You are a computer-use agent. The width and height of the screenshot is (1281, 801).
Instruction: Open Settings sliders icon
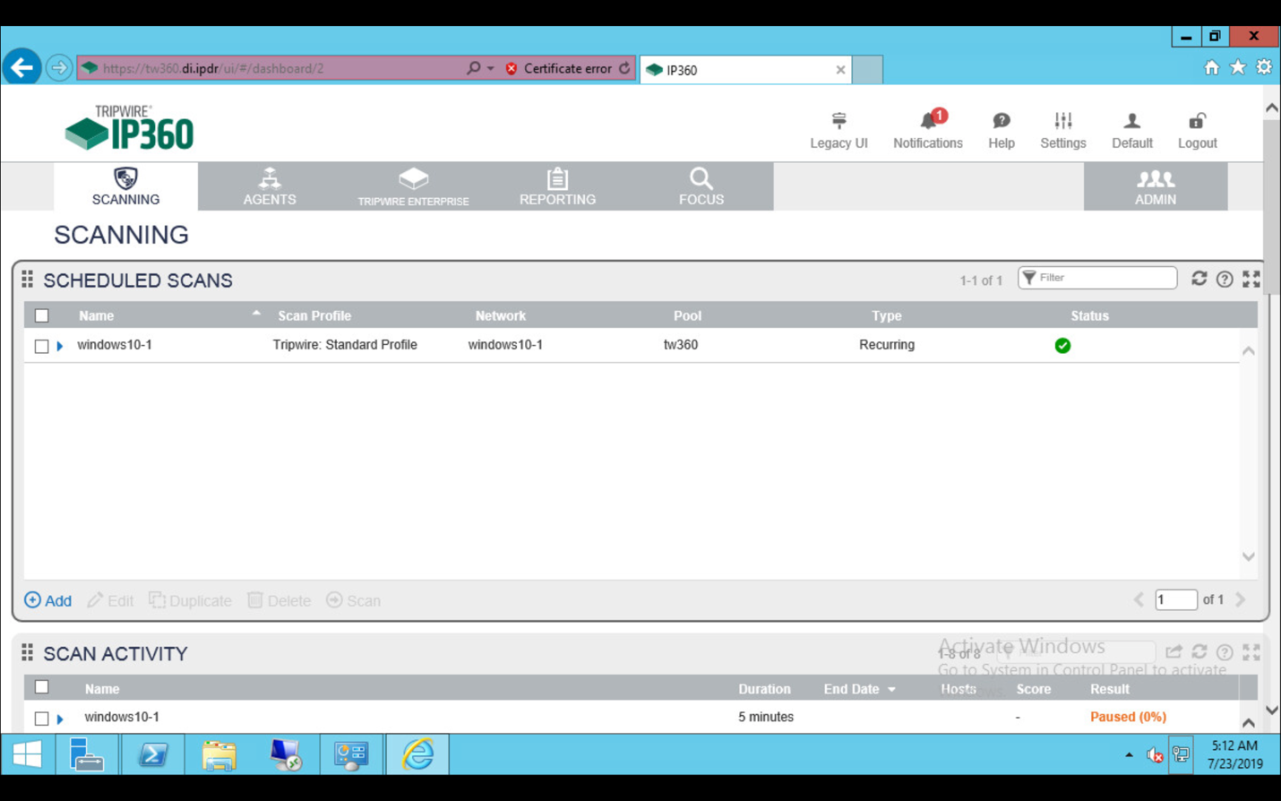(x=1063, y=121)
